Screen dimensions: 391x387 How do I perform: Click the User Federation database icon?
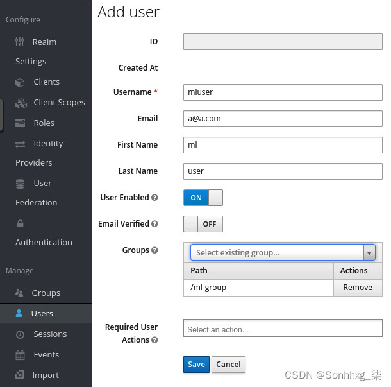[x=21, y=184]
